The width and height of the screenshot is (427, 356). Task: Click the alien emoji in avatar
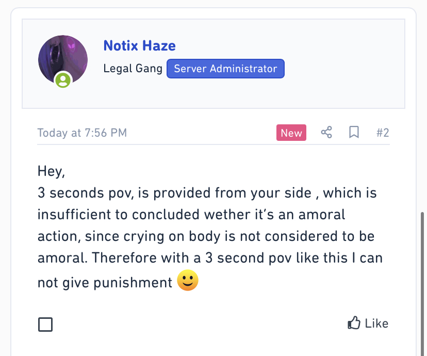pyautogui.click(x=71, y=44)
